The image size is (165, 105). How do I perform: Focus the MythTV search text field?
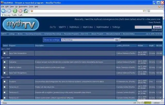143,27
